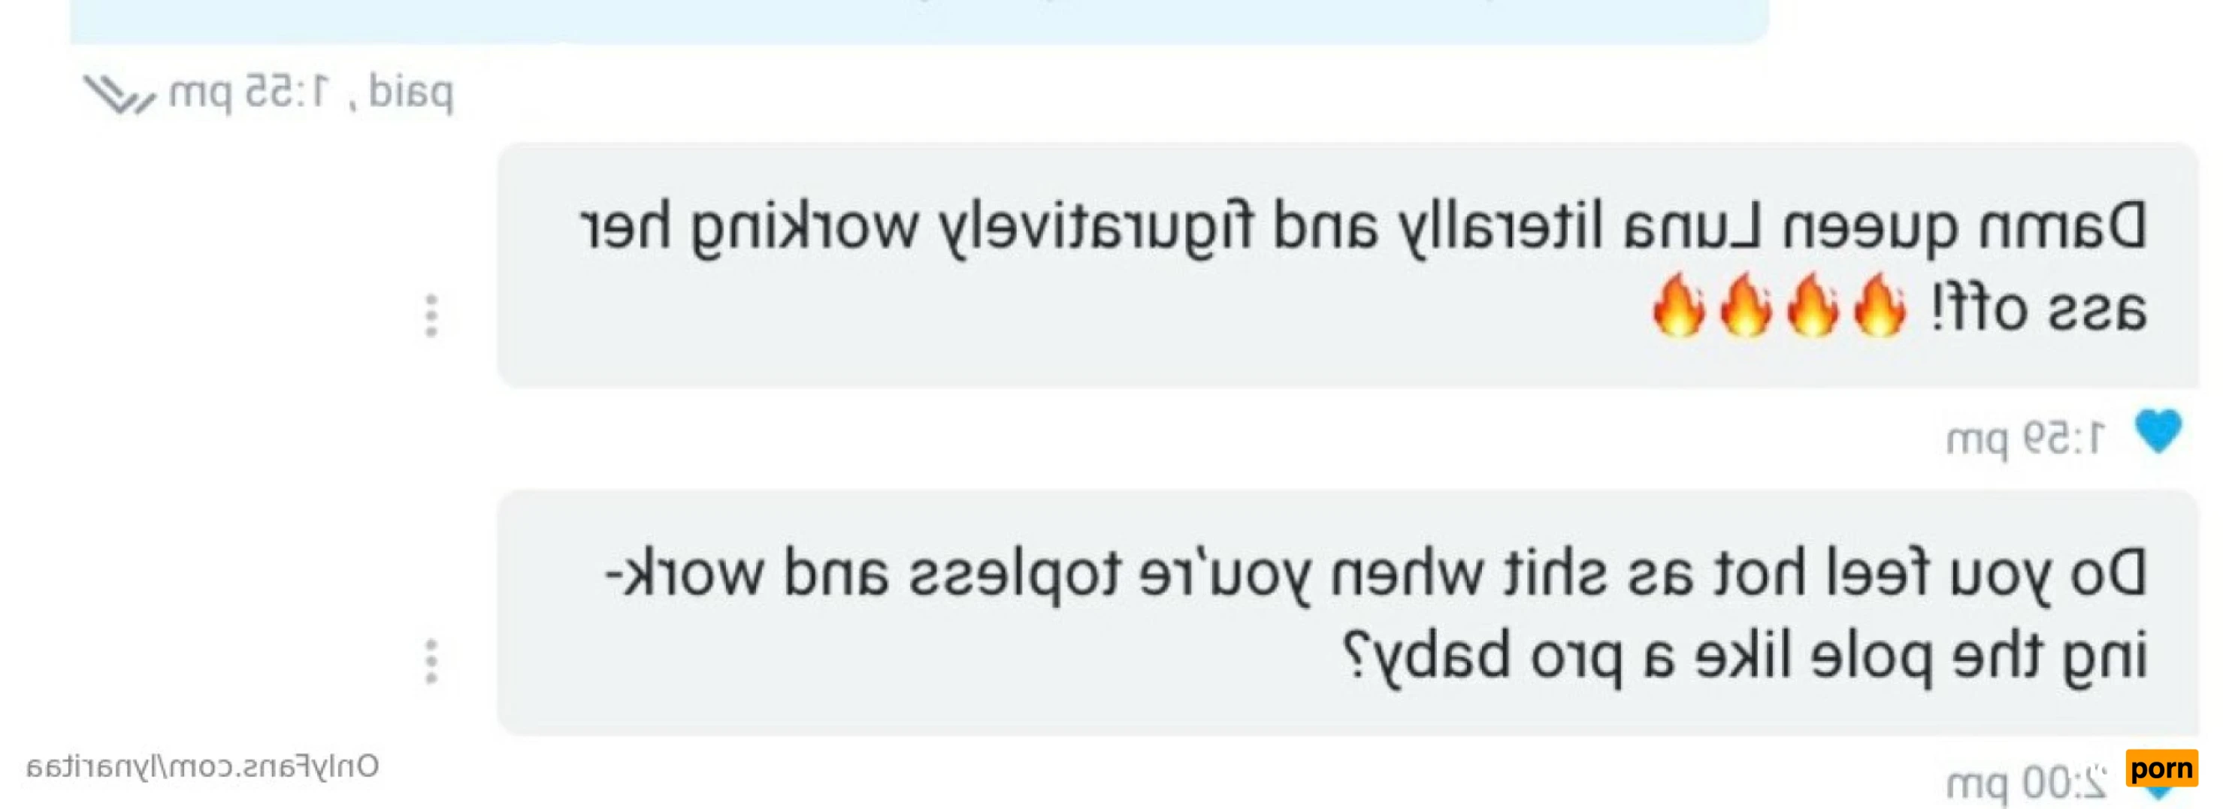Click the 2:00 pm timestamp

pos(2025,784)
